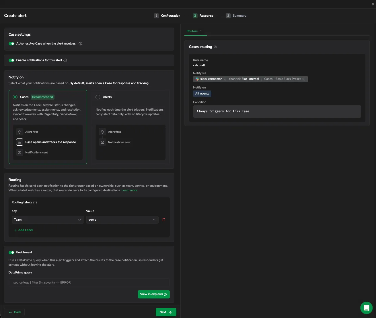Click the Routing labels info icon

click(x=35, y=203)
